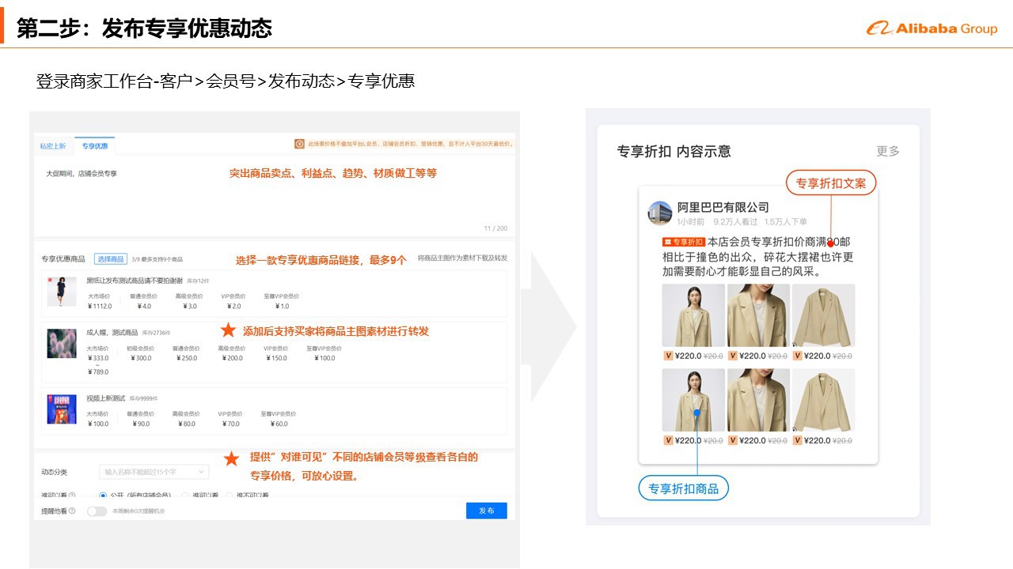Select the 谁可以看 radio option

(185, 496)
